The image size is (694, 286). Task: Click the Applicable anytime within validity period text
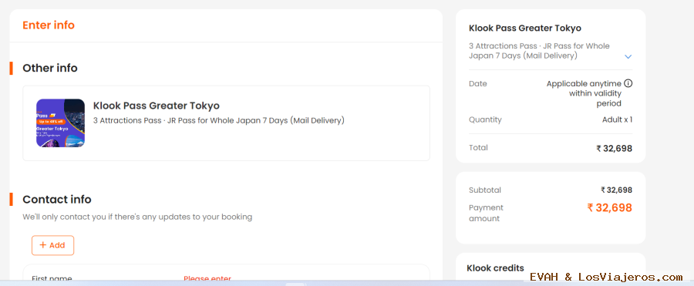pos(585,93)
